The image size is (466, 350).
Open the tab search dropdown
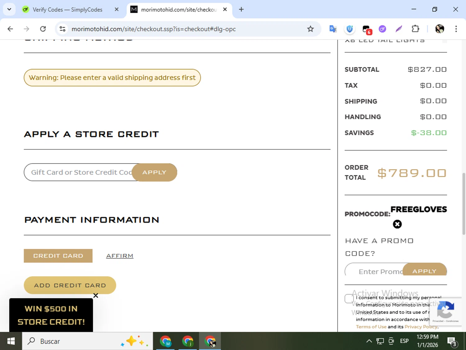(x=9, y=9)
